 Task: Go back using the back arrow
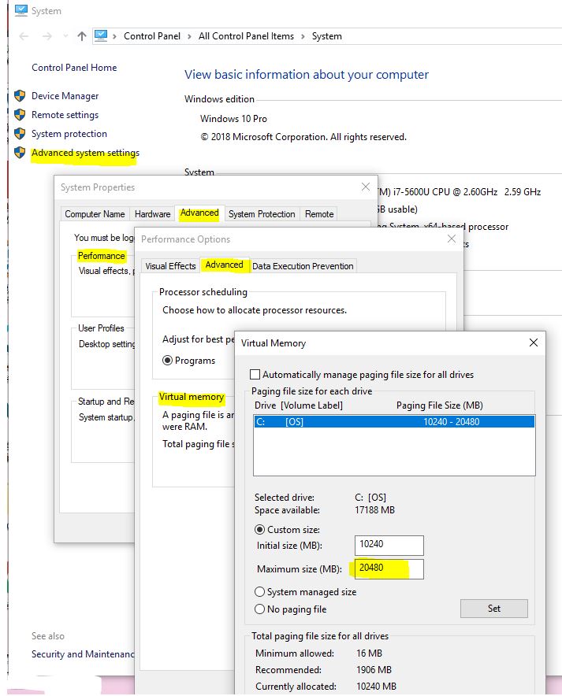(x=24, y=36)
